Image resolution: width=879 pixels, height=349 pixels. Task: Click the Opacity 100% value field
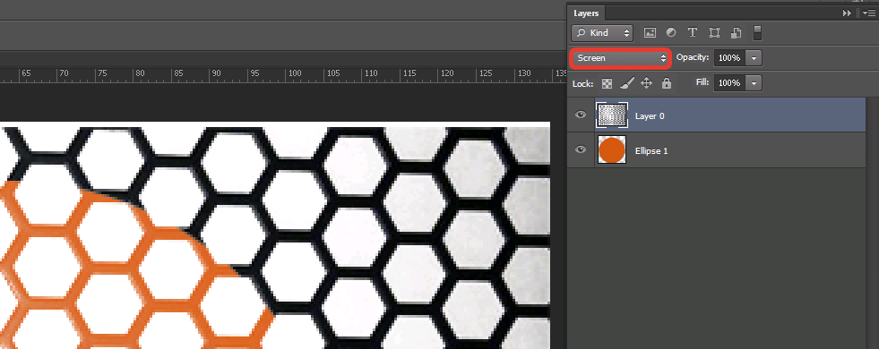tap(730, 57)
